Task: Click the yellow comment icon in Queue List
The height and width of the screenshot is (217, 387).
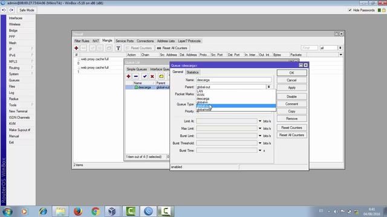Action: tap(161, 77)
